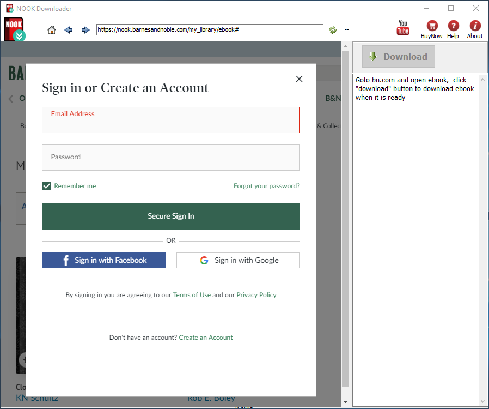Sign in with Google button

tap(238, 260)
